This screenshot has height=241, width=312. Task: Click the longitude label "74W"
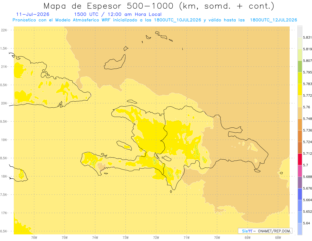coord(95,237)
